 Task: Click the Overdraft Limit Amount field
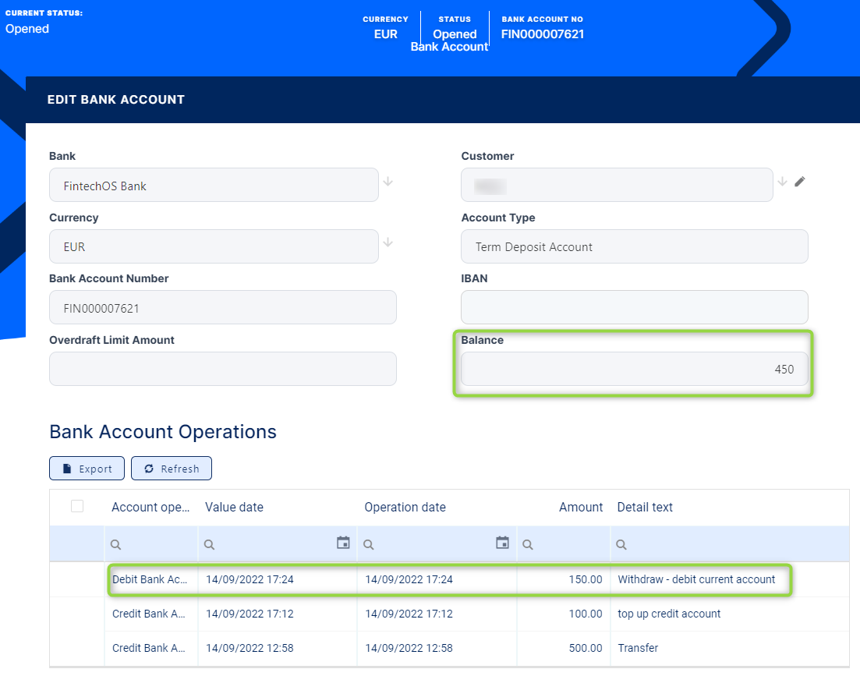(222, 369)
